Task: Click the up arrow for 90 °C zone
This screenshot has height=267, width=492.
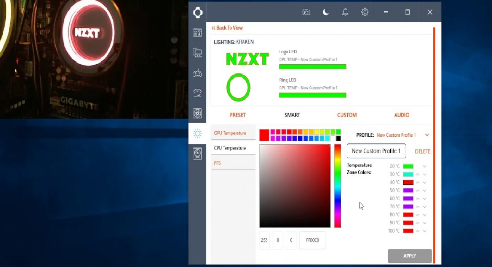Action: pos(418,223)
